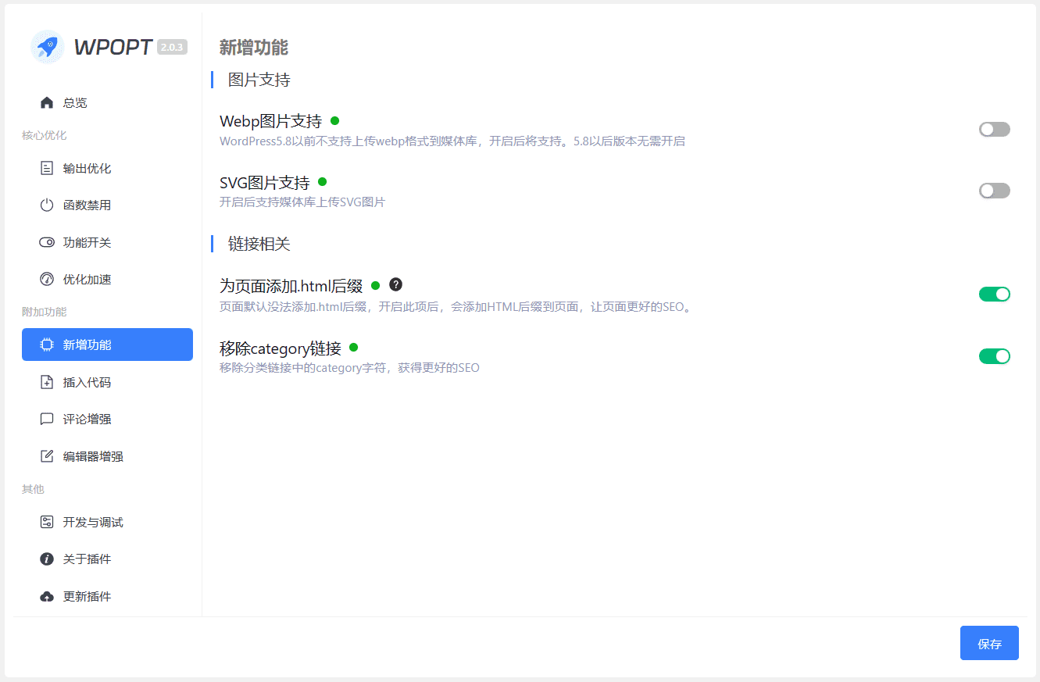This screenshot has height=682, width=1040.
Task: Open the 新增功能 section in sidebar
Action: (x=107, y=344)
